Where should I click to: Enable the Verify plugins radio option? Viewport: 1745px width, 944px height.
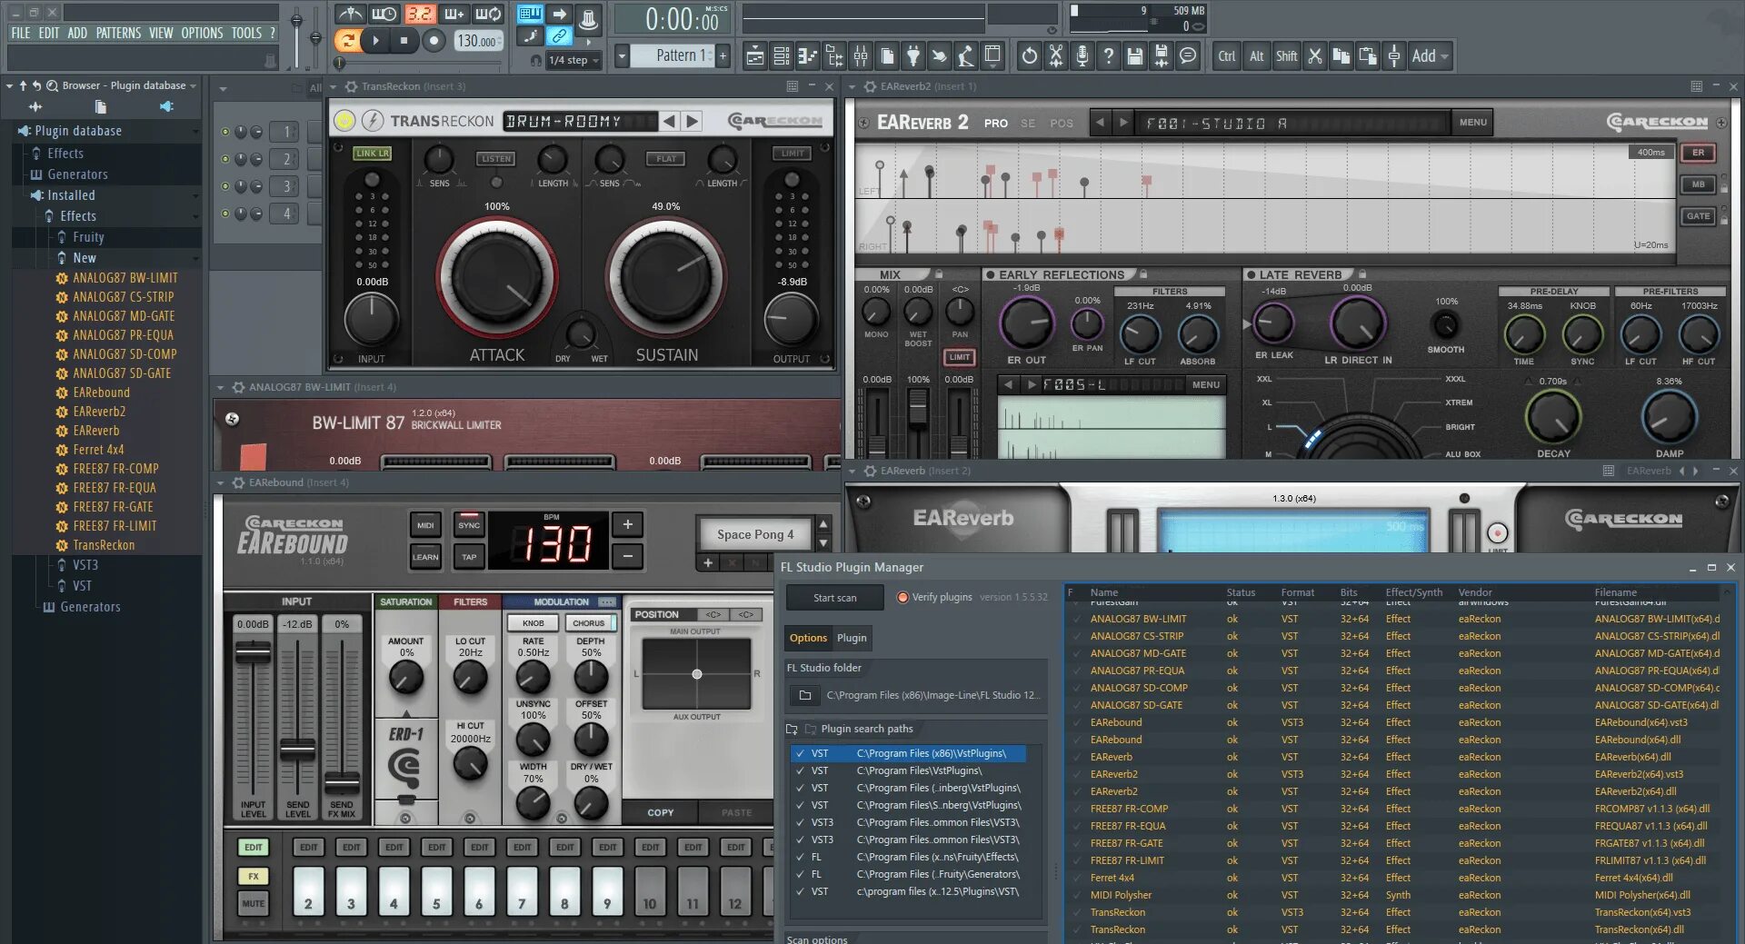click(902, 597)
